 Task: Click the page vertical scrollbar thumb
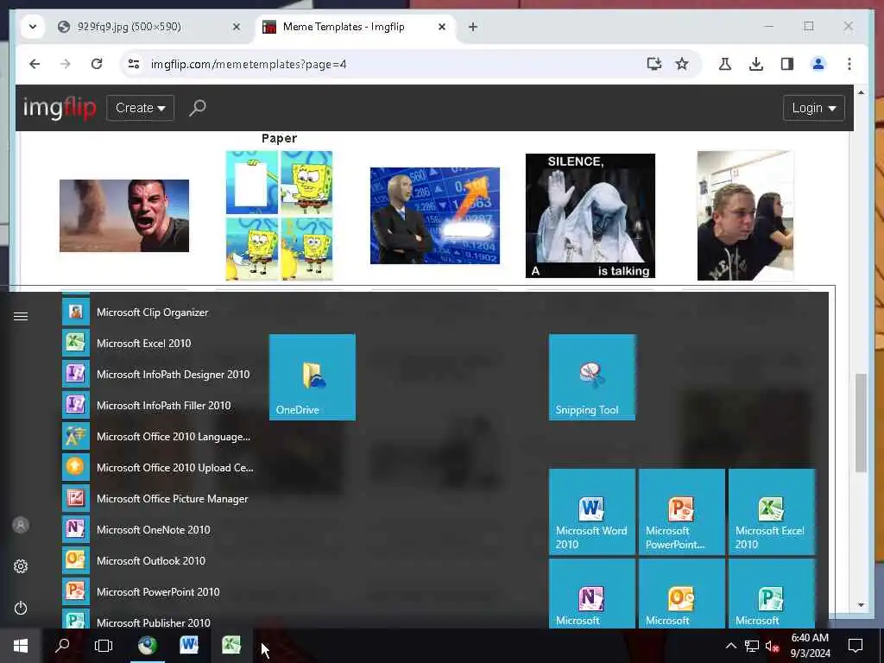(861, 422)
